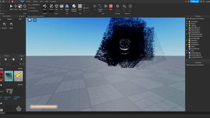
Task: Switch to the MODEL ribbon tab
Action: 29,1
